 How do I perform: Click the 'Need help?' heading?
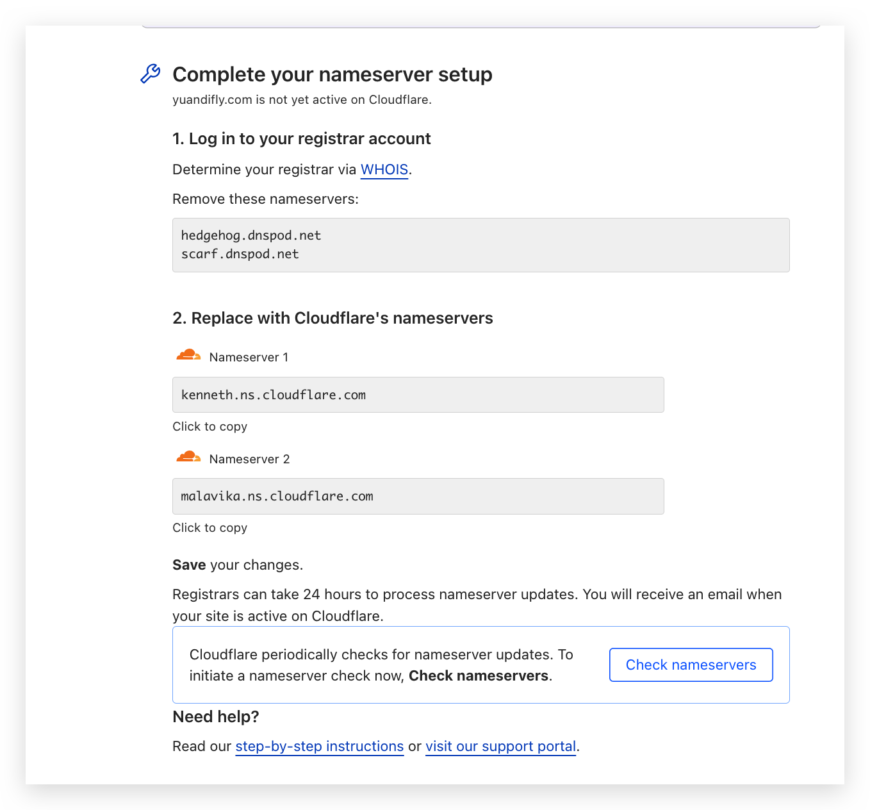216,717
